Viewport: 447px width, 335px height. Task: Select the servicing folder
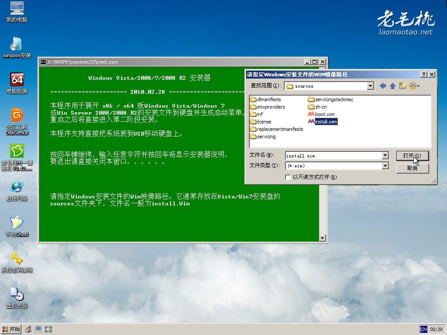coord(263,137)
